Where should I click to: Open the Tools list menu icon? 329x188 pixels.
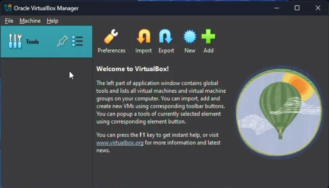77,41
